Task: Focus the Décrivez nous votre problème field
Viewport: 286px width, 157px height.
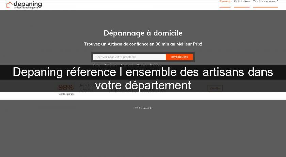Action: pyautogui.click(x=129, y=57)
